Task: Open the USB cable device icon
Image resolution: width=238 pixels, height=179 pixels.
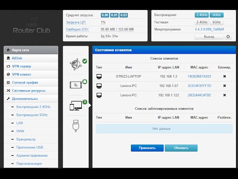Action: [76, 126]
